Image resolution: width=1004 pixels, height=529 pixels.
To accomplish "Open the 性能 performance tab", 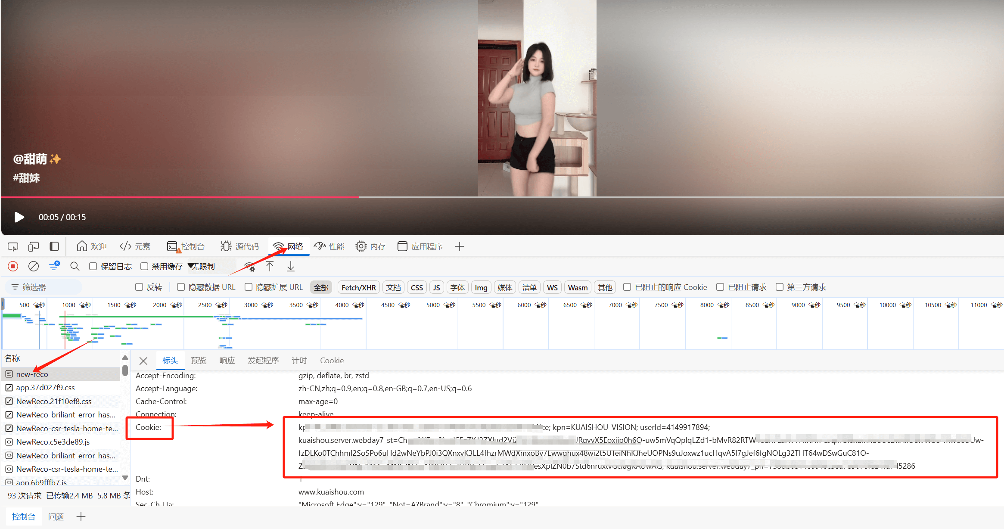I will [x=329, y=246].
